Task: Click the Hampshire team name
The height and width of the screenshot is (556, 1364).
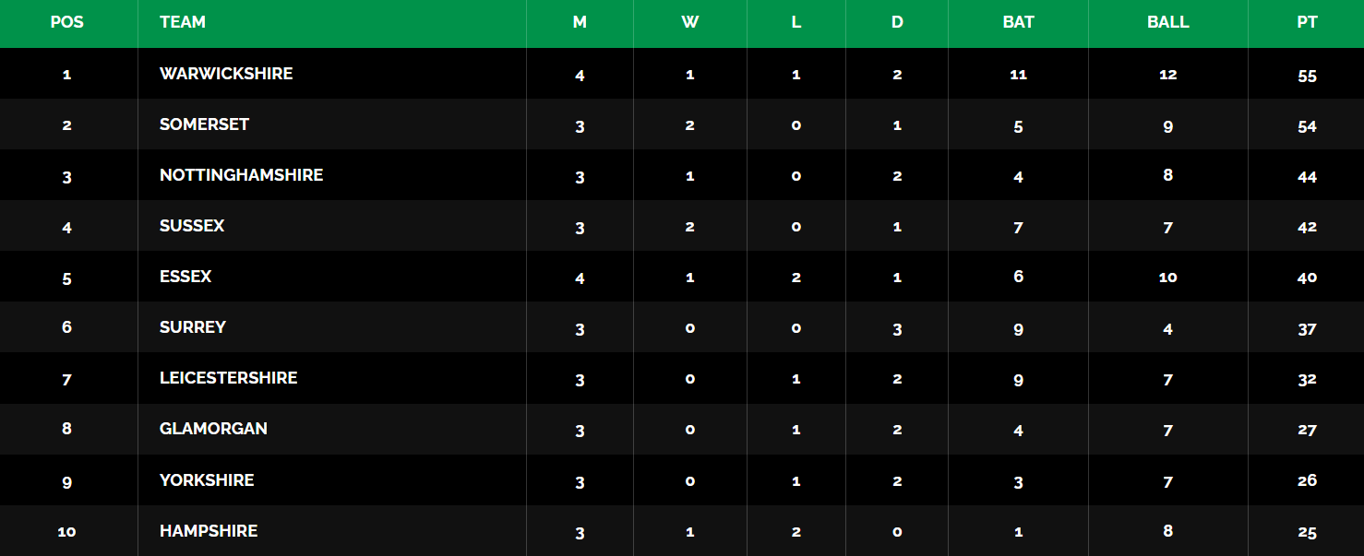Action: tap(209, 531)
